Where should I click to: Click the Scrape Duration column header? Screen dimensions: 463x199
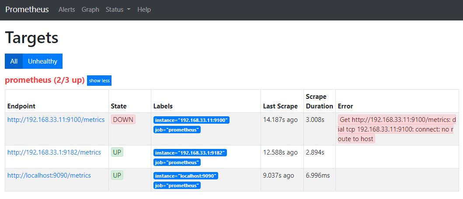tap(319, 101)
